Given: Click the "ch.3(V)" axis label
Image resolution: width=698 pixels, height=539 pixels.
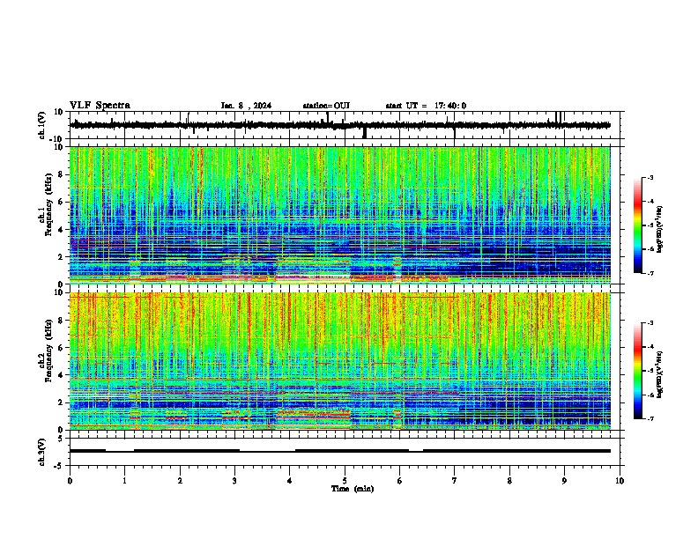Looking at the screenshot, I should coord(41,452).
